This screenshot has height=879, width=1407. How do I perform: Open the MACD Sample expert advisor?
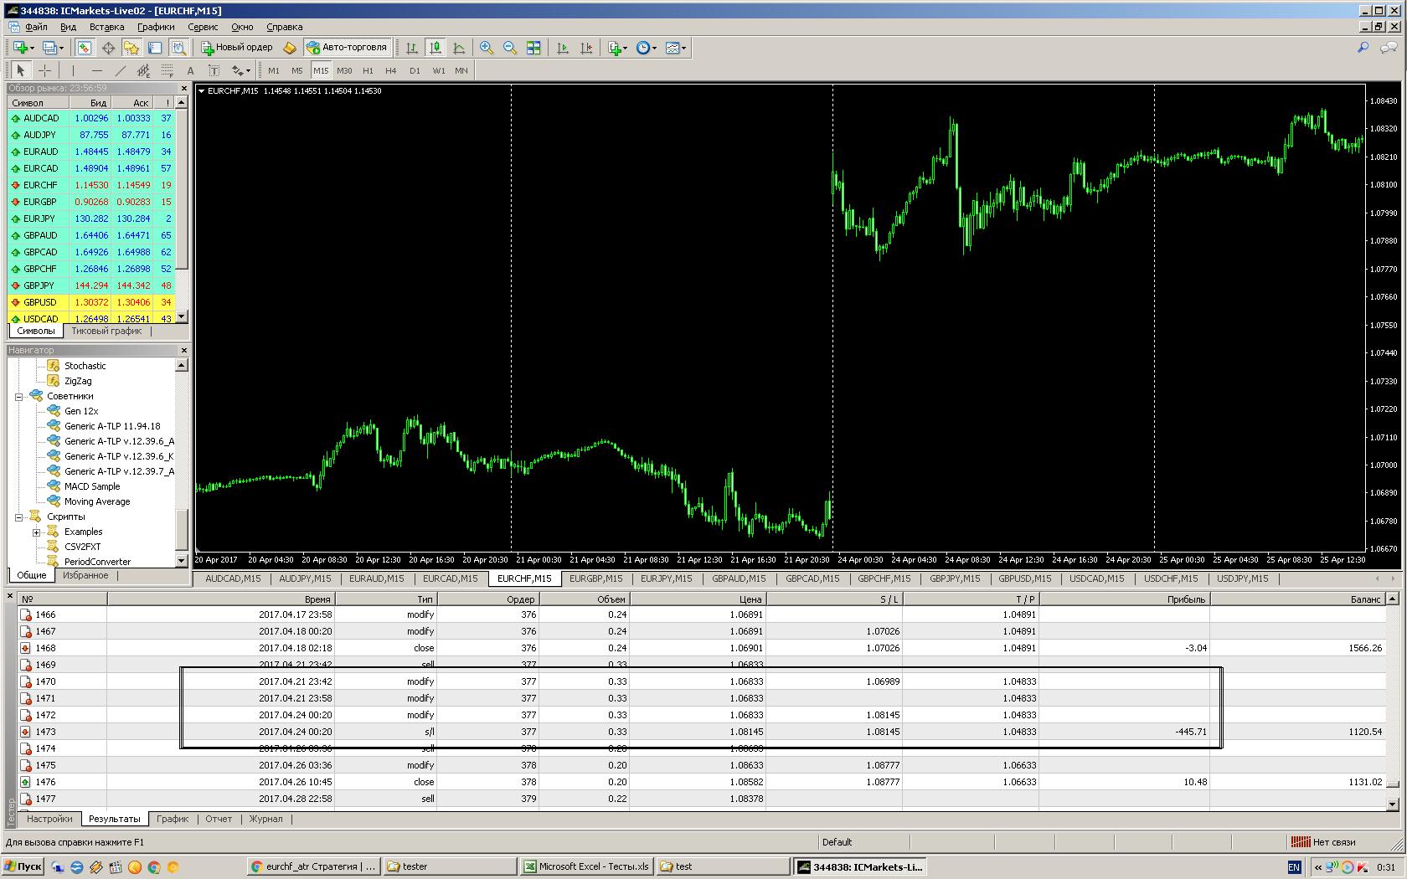(x=92, y=486)
